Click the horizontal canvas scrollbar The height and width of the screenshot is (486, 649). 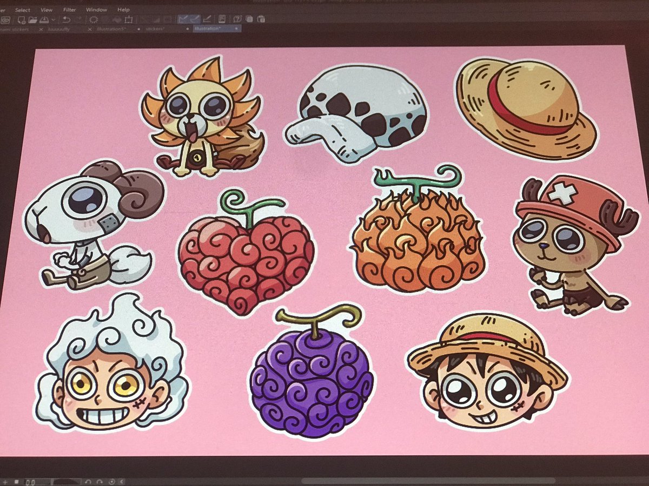click(x=427, y=480)
